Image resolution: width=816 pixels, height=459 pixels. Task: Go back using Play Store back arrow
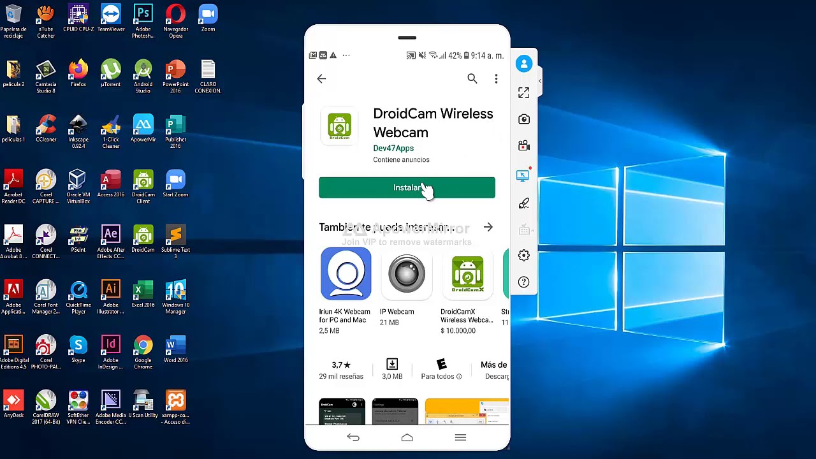321,78
